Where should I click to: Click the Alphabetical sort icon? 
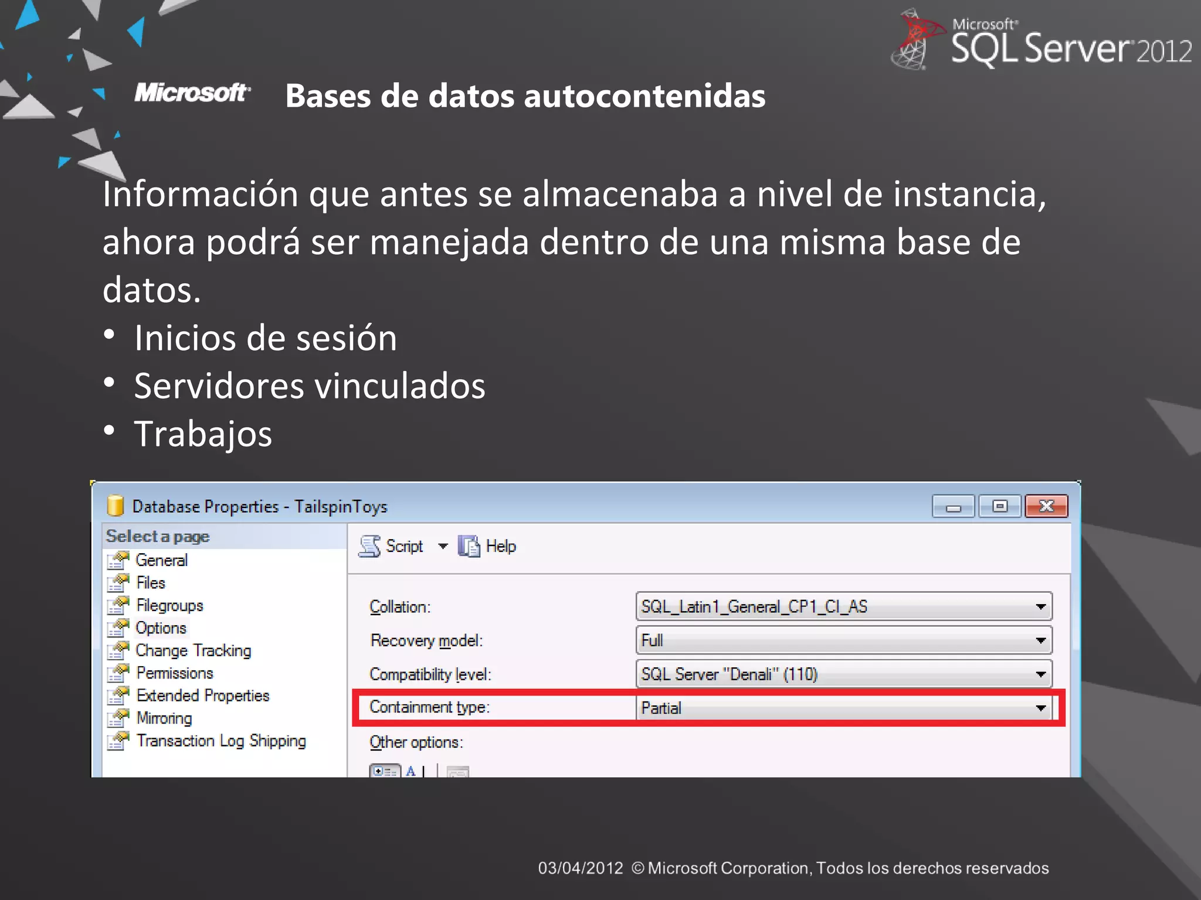(x=411, y=771)
